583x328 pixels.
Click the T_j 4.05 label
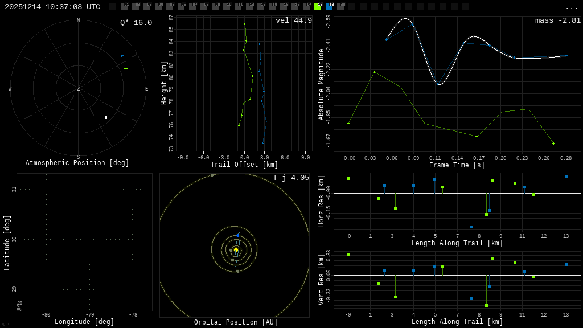[x=290, y=178]
